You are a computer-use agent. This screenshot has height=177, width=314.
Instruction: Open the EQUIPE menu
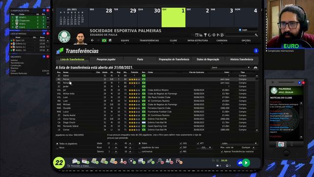pos(125,40)
